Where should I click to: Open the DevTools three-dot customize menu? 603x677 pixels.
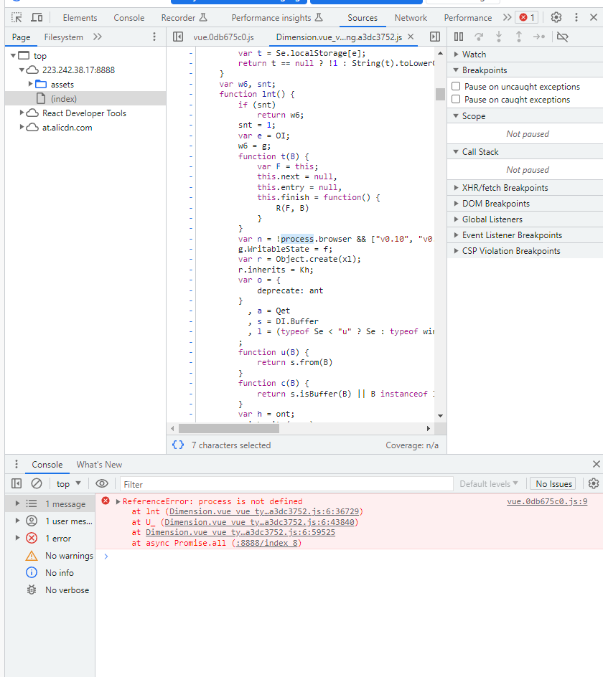(576, 17)
